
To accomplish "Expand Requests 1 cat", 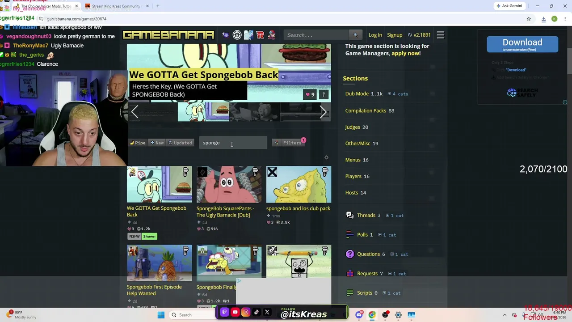I will coord(397,274).
